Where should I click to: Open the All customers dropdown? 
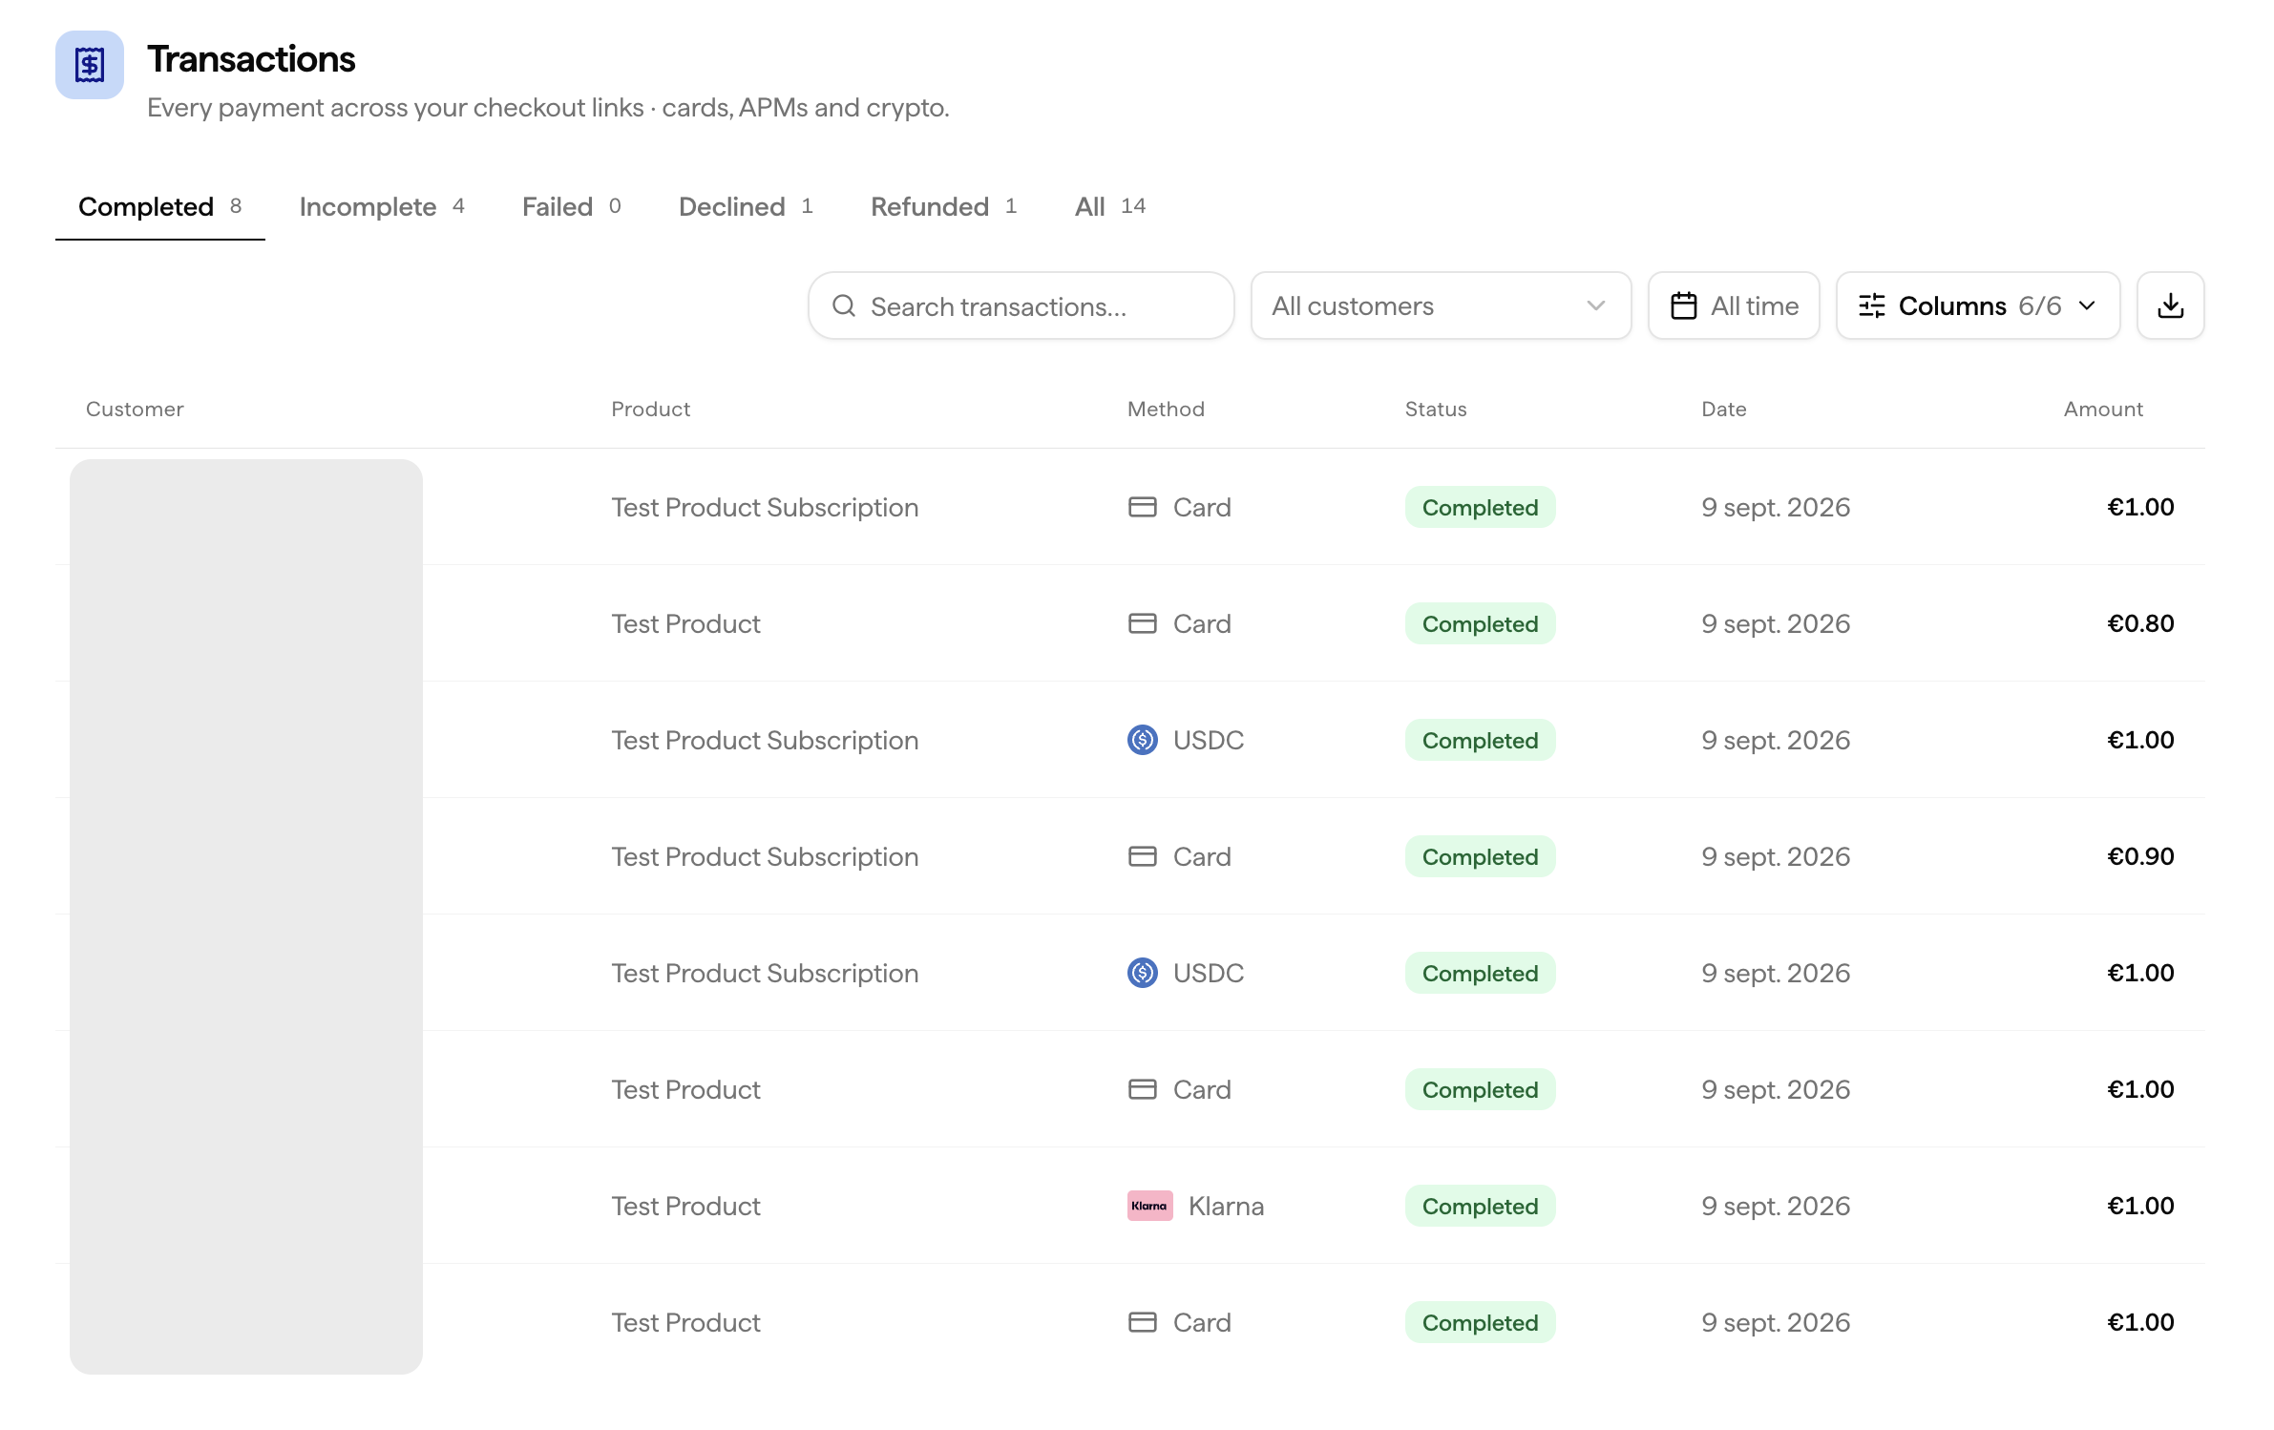point(1441,305)
